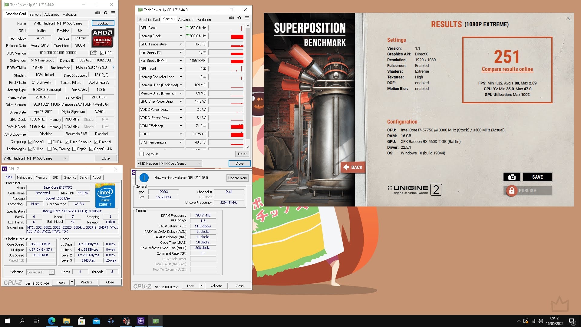The image size is (581, 327).
Task: Click the Lookup button in GPU-Z
Action: click(x=103, y=23)
